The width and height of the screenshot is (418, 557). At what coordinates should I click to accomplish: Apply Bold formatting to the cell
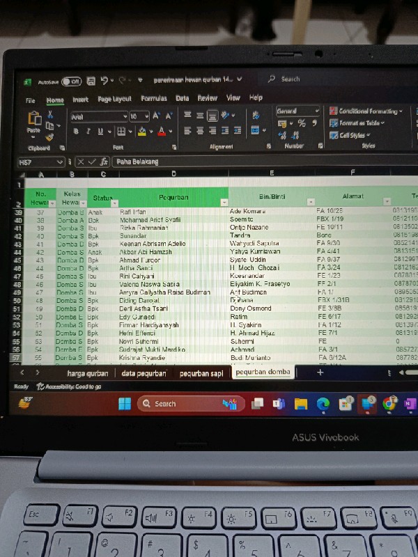pyautogui.click(x=76, y=132)
